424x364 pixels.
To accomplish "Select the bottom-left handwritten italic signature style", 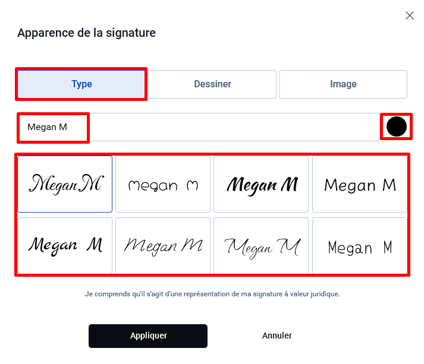I will point(65,246).
